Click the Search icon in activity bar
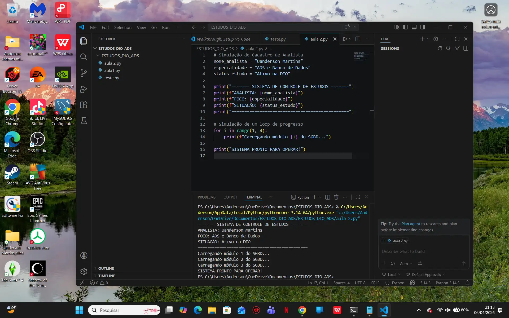The height and width of the screenshot is (318, 509). pos(84,57)
